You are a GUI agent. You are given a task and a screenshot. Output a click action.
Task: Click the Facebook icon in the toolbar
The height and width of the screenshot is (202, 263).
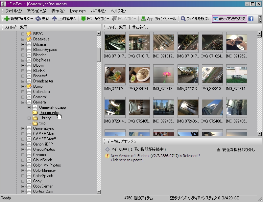tap(251, 19)
